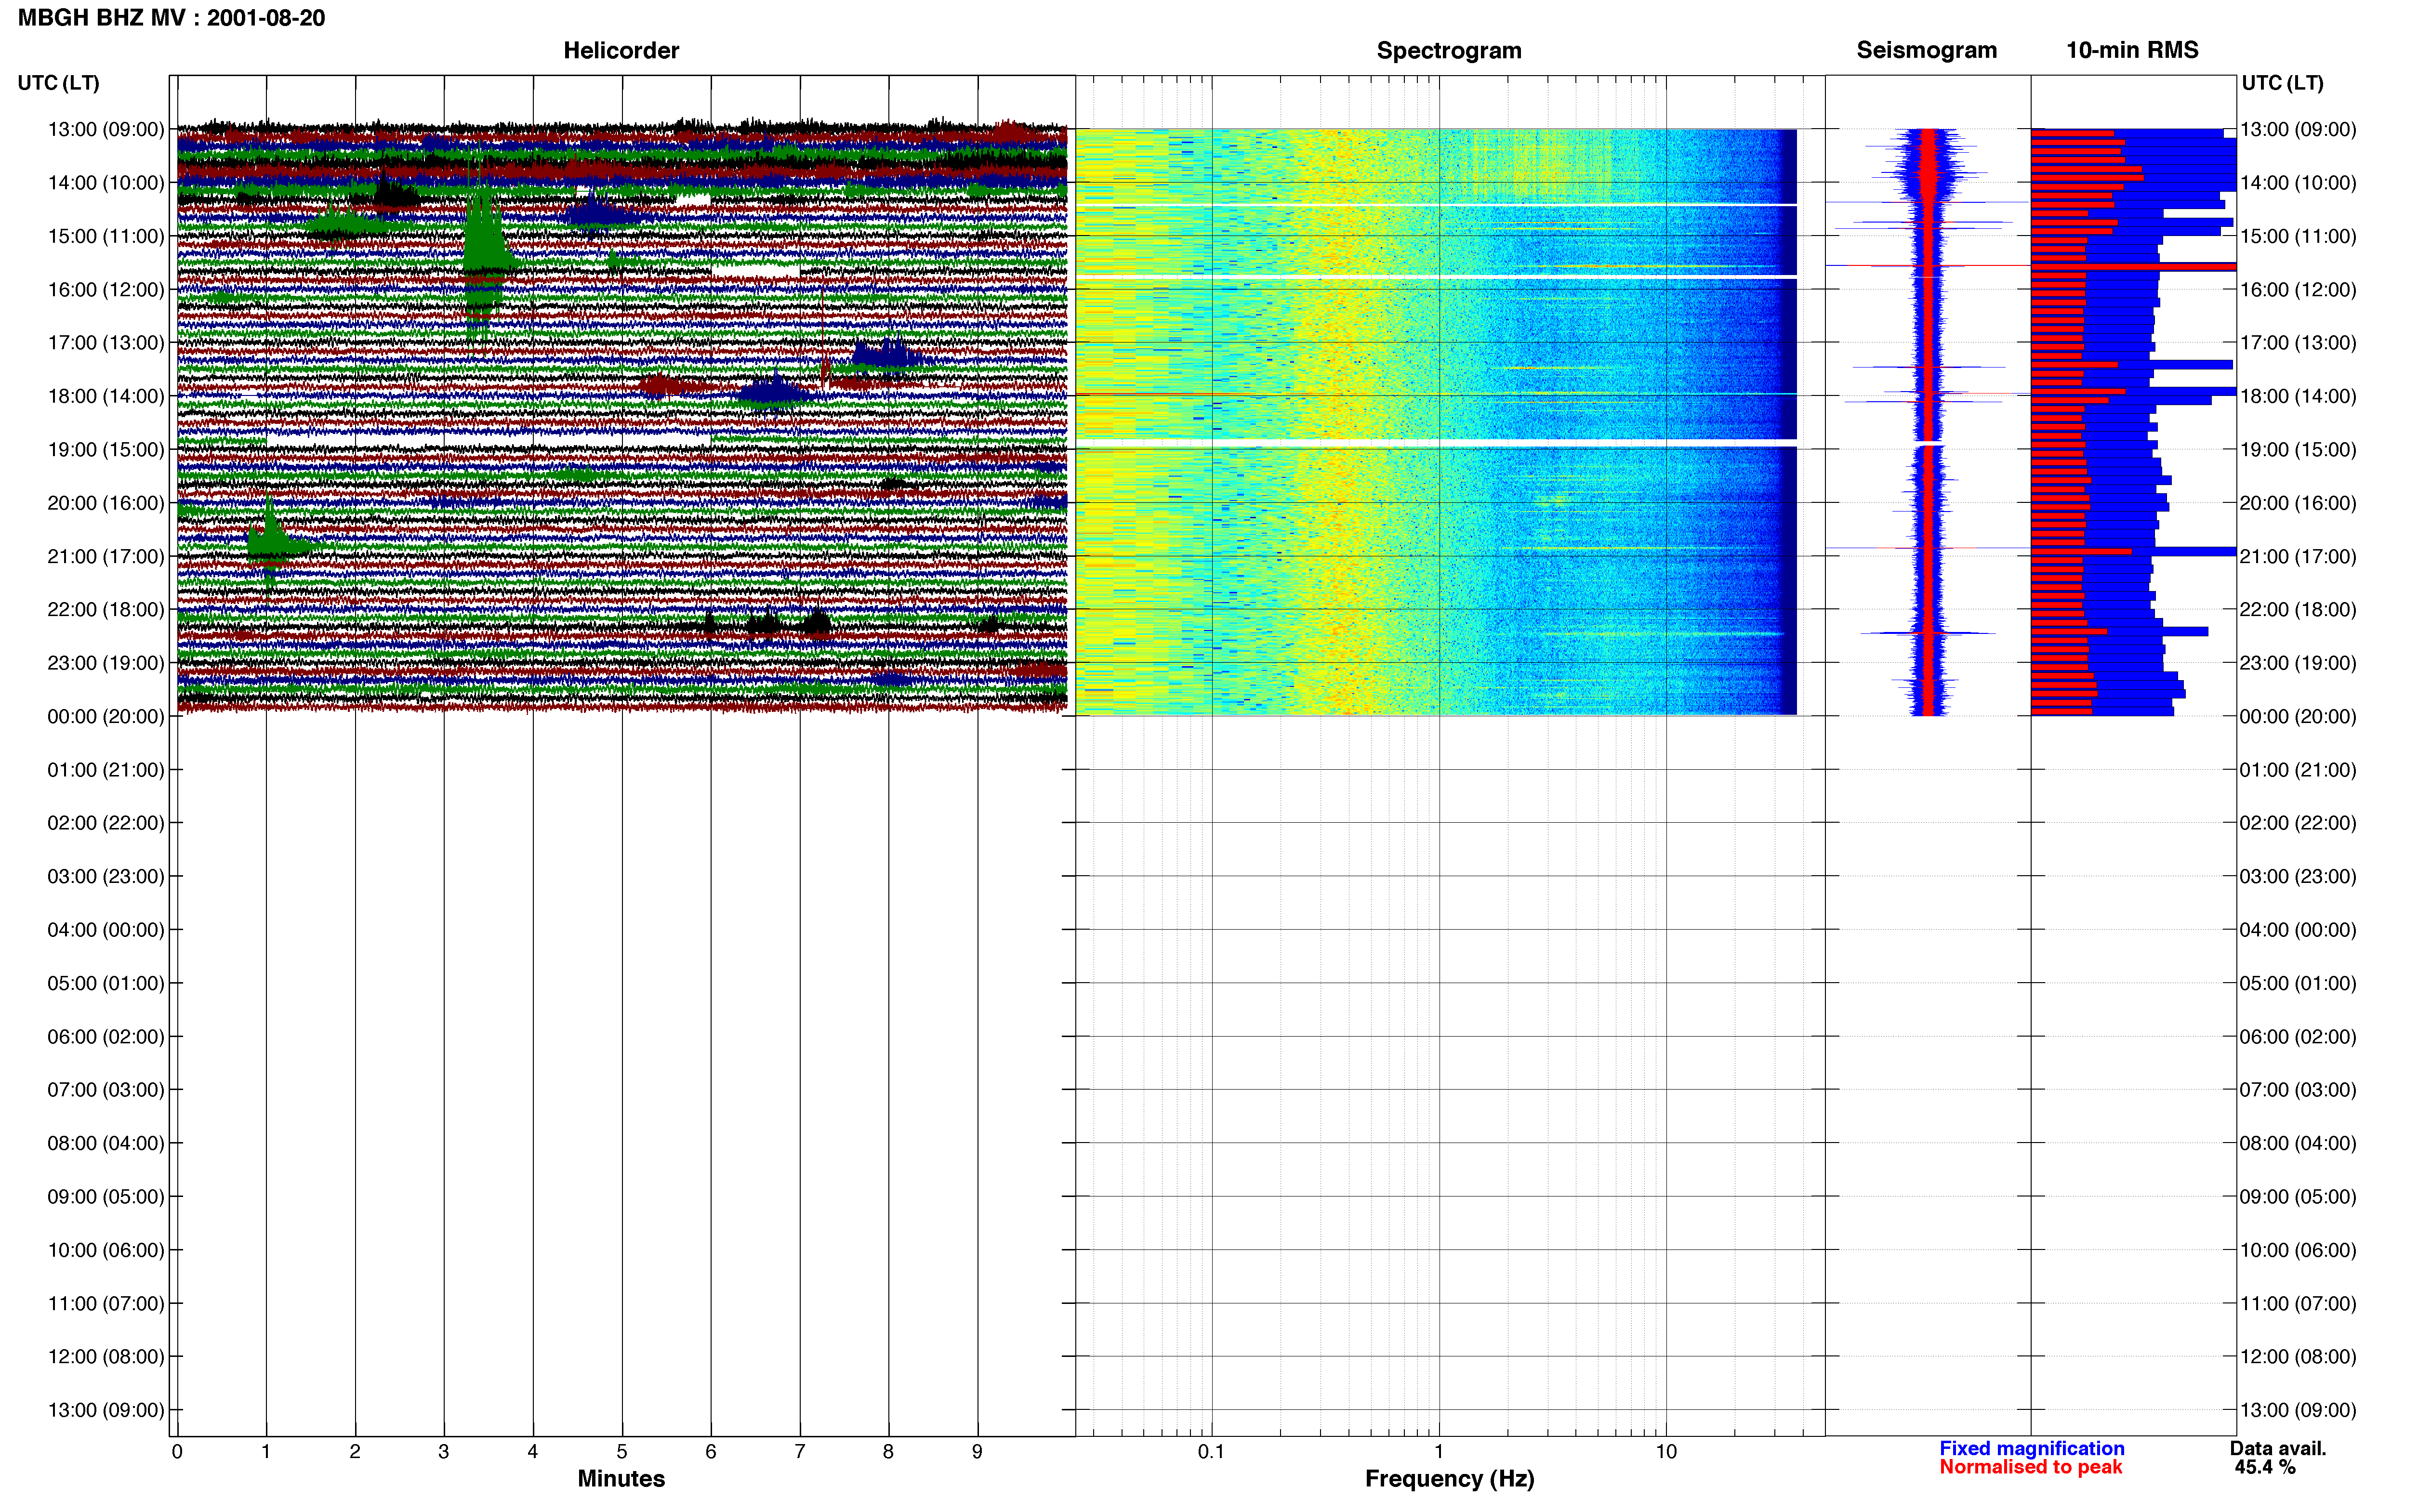Click the left-axis label "18:00 (14:00)"

coord(106,396)
